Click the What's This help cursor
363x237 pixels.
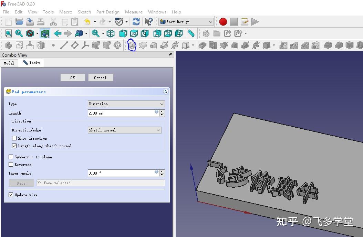pos(149,22)
